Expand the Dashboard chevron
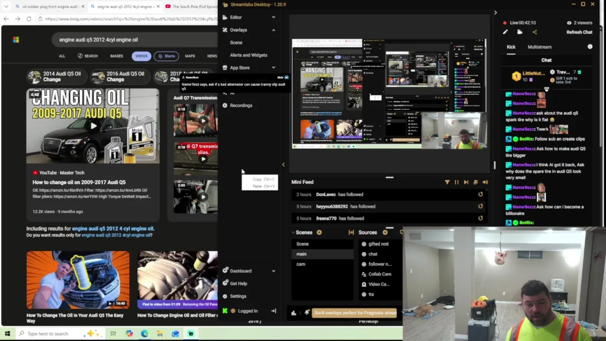The image size is (606, 341). click(x=273, y=271)
